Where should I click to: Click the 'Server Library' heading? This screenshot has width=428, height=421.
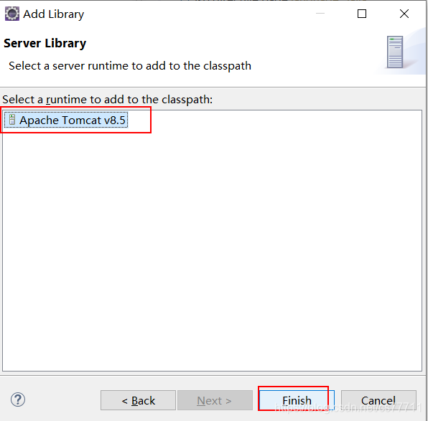coord(45,43)
